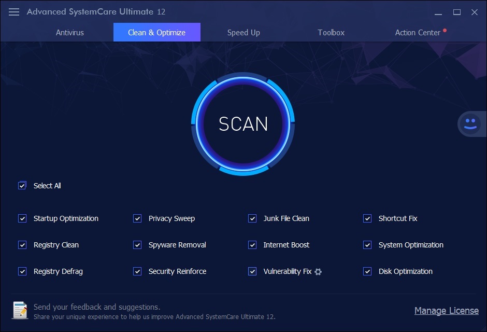Toggle Internet Boost checkbox
487x332 pixels.
pos(252,245)
